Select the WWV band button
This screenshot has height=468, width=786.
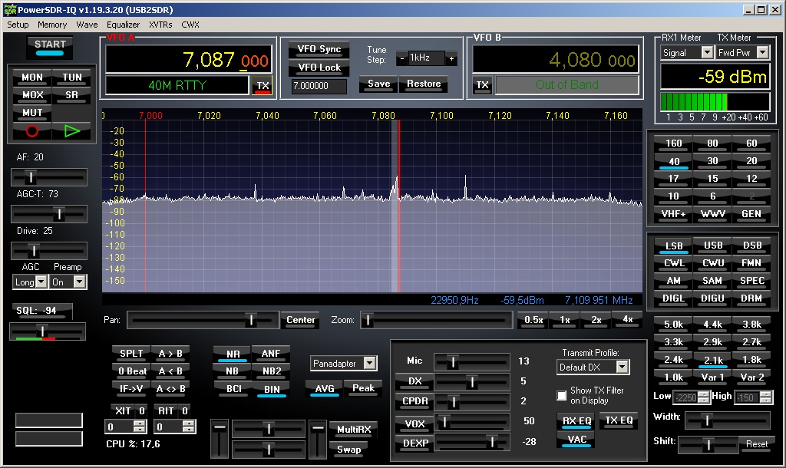(713, 214)
